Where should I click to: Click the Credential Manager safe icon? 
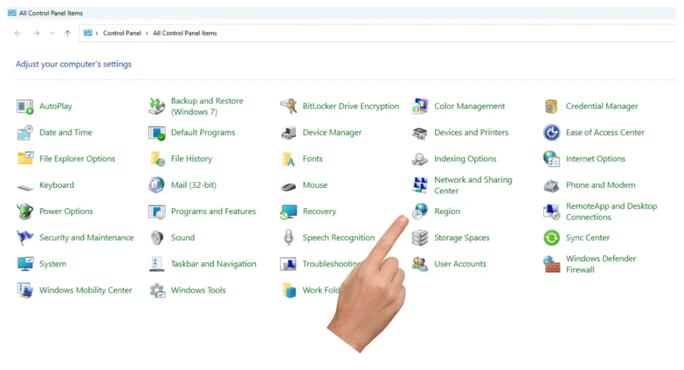(x=551, y=106)
